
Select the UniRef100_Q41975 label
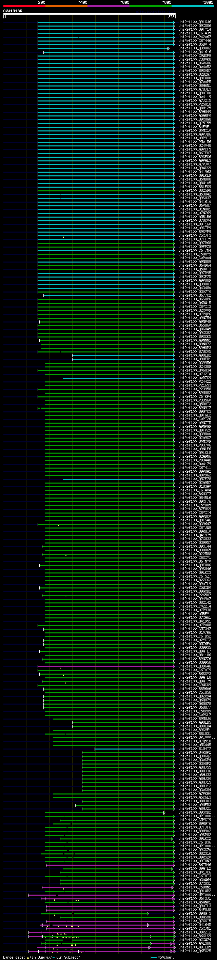pyautogui.click(x=194, y=535)
